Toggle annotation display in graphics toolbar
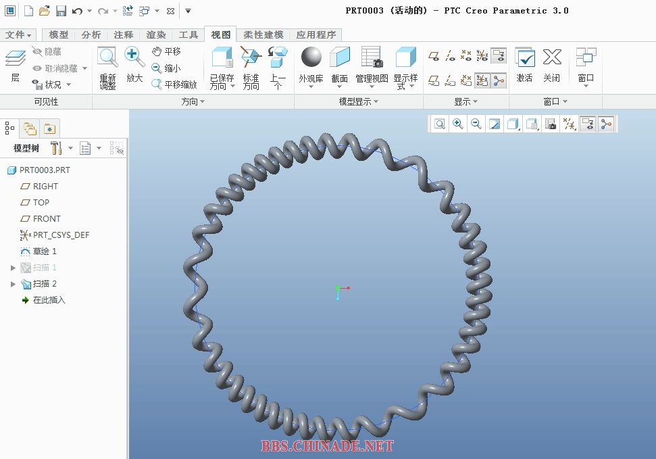The width and height of the screenshot is (656, 459). pos(588,124)
